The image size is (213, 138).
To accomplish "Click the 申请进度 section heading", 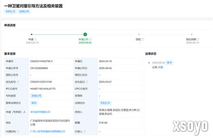I will (10, 25).
